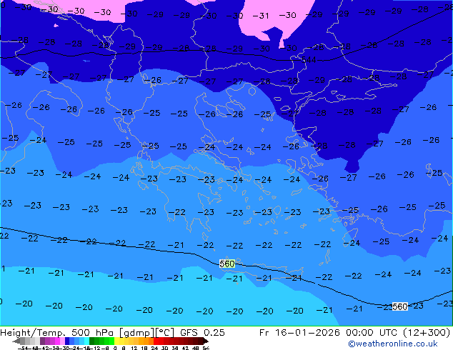The width and height of the screenshot is (453, 350).
Task: Click the chart title "Height/Temp. 500 hPa"
Action: click(x=57, y=333)
